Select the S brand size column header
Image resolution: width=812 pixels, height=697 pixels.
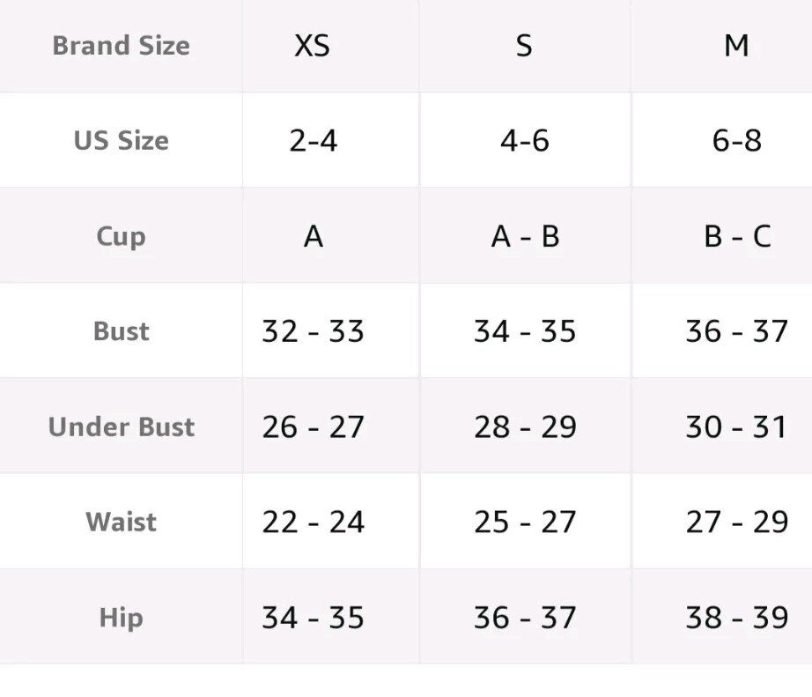[524, 46]
